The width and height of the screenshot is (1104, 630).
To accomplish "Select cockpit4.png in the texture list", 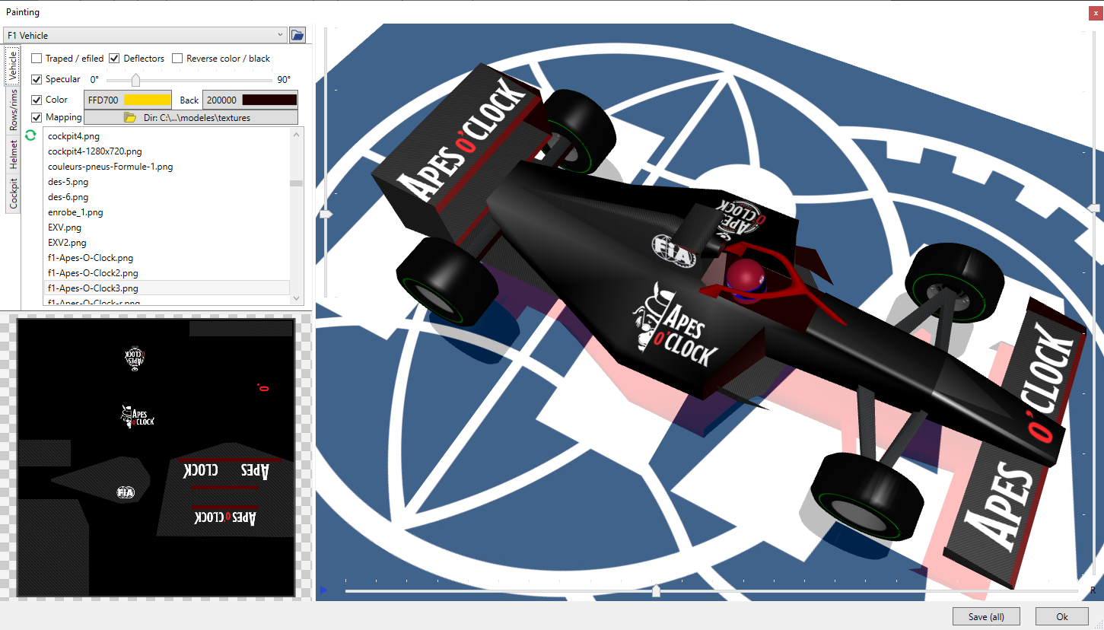I will tap(167, 136).
